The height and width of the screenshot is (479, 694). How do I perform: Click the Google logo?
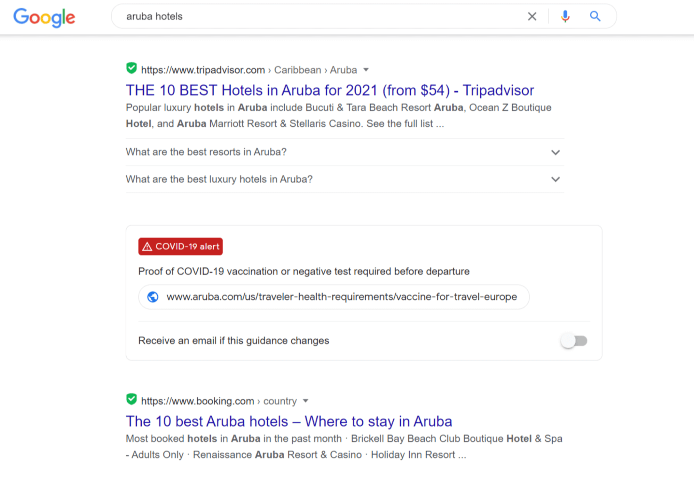44,17
